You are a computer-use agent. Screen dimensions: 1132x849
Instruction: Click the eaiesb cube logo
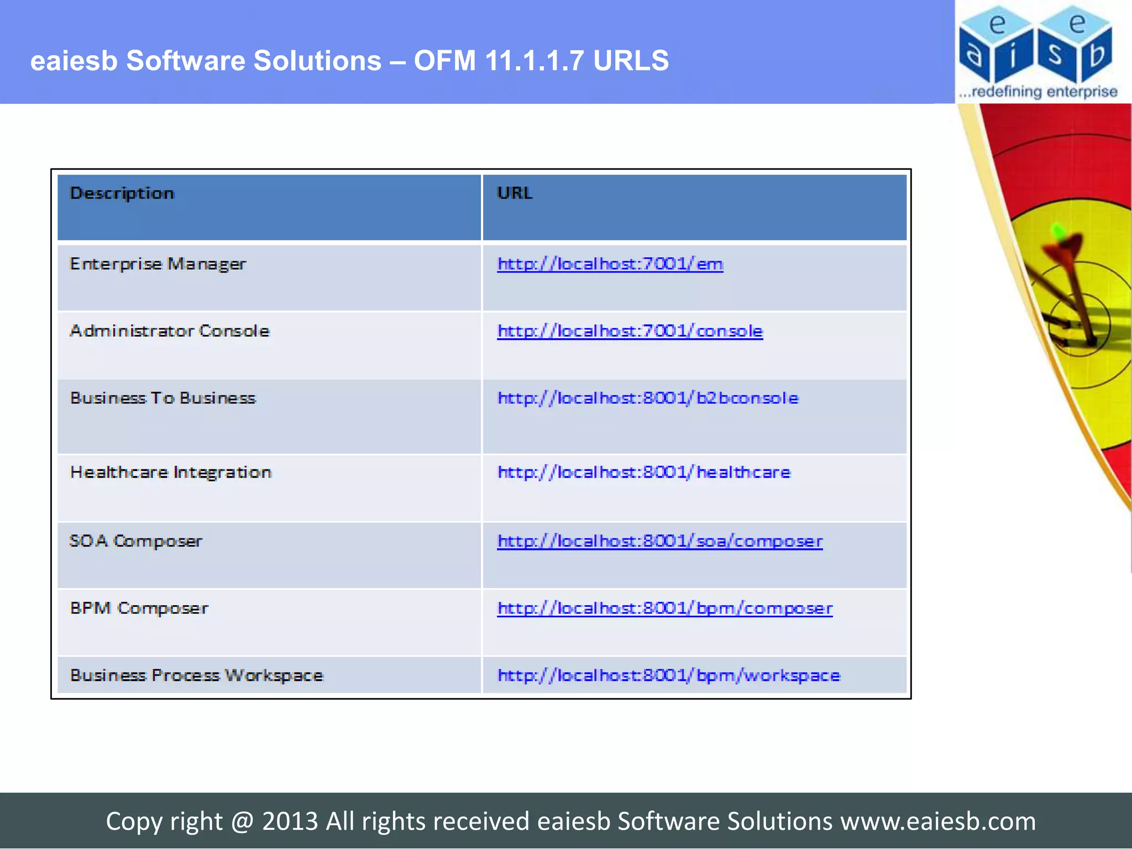click(1036, 44)
